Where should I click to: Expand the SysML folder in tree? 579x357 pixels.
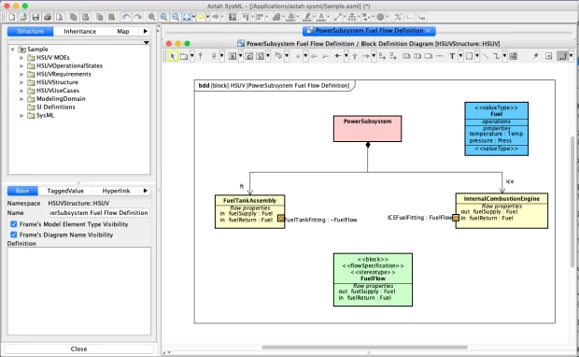[21, 115]
